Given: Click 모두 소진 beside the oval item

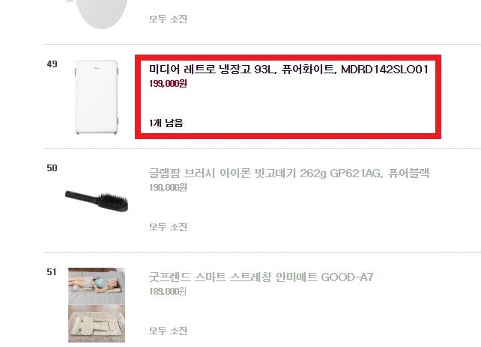Looking at the screenshot, I should (x=168, y=19).
